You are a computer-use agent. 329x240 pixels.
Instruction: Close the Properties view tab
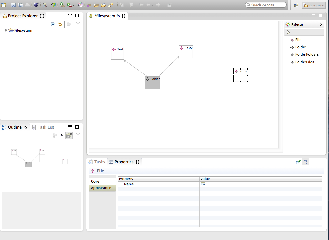click(138, 162)
